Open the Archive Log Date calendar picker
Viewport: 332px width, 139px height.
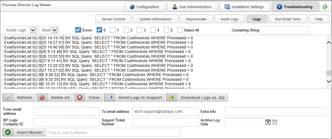pos(268,122)
